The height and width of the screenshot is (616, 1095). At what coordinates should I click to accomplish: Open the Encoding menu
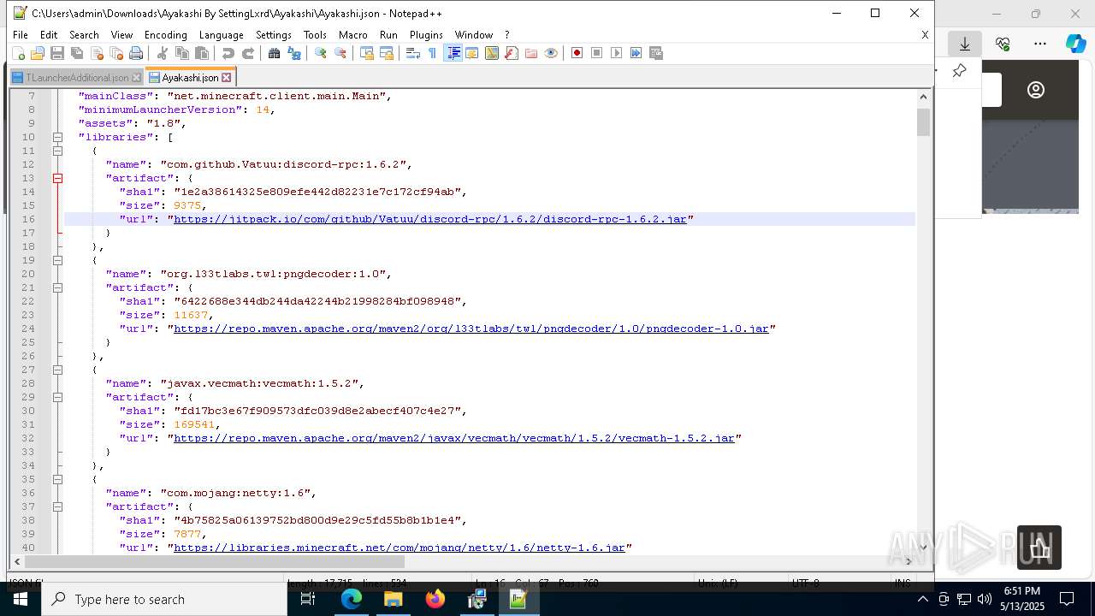point(165,35)
